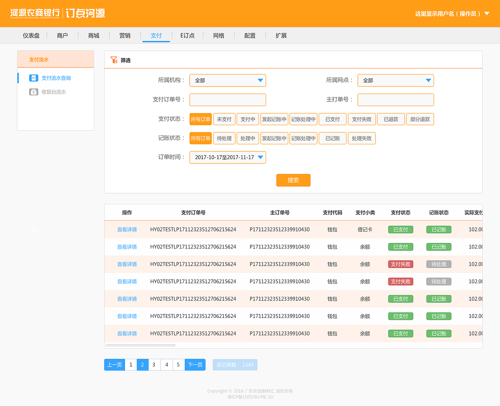Focus the 支付订单号 input field
500x406 pixels.
(x=228, y=100)
